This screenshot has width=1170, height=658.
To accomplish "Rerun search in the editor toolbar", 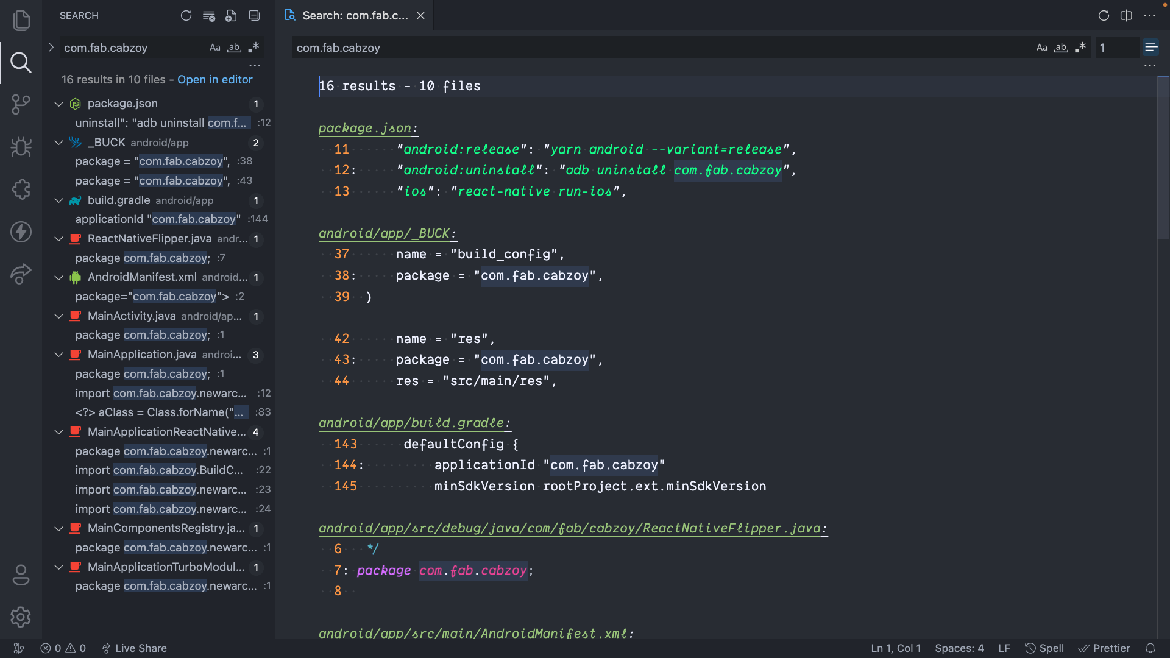I will tap(1104, 16).
